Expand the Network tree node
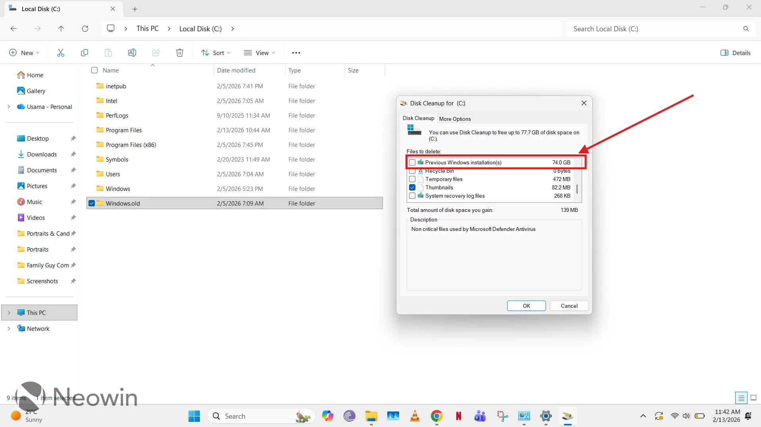761x427 pixels. [x=9, y=328]
